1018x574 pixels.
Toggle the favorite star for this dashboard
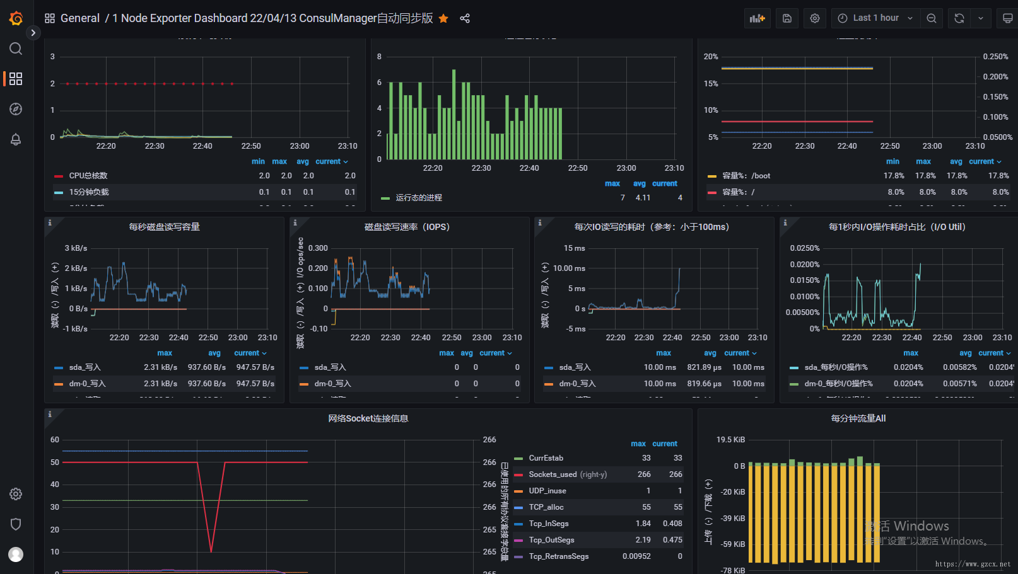click(443, 18)
